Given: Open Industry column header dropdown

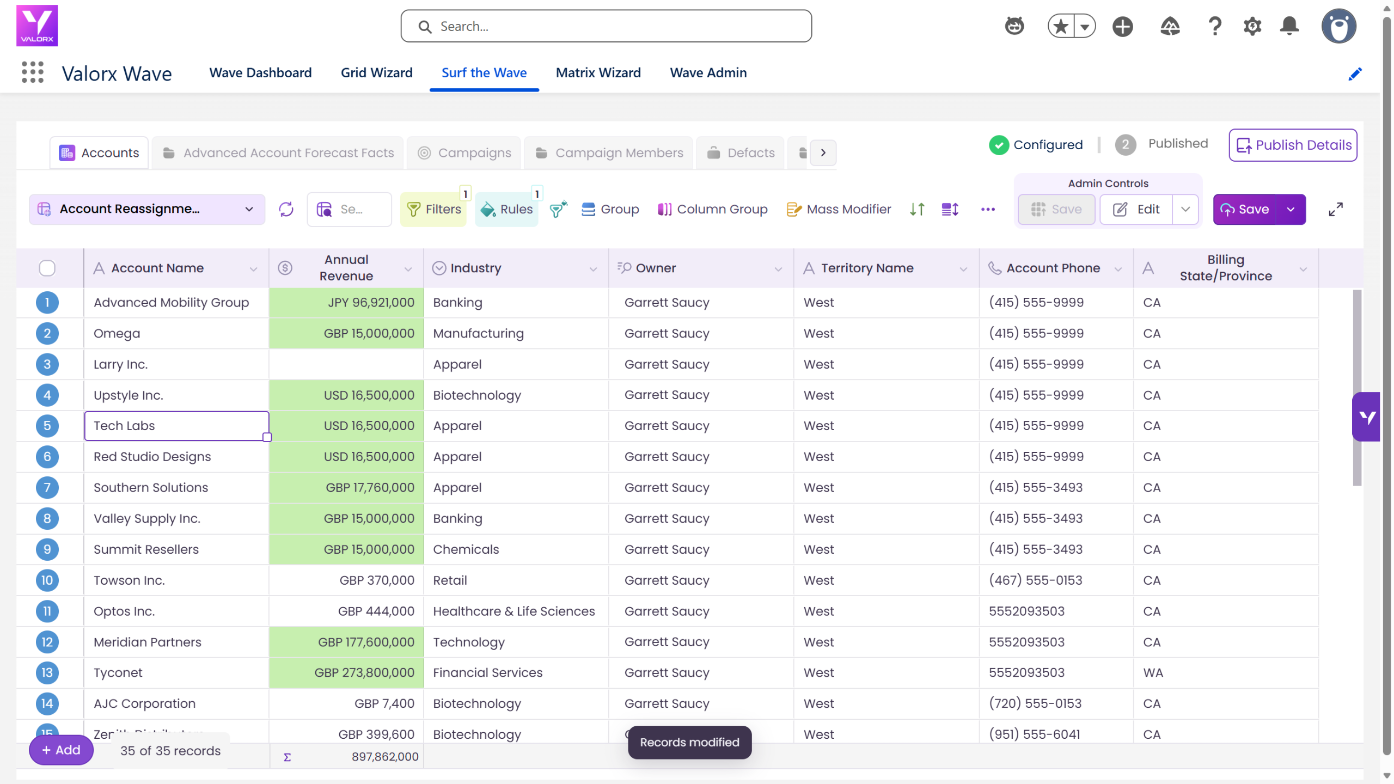Looking at the screenshot, I should [593, 269].
